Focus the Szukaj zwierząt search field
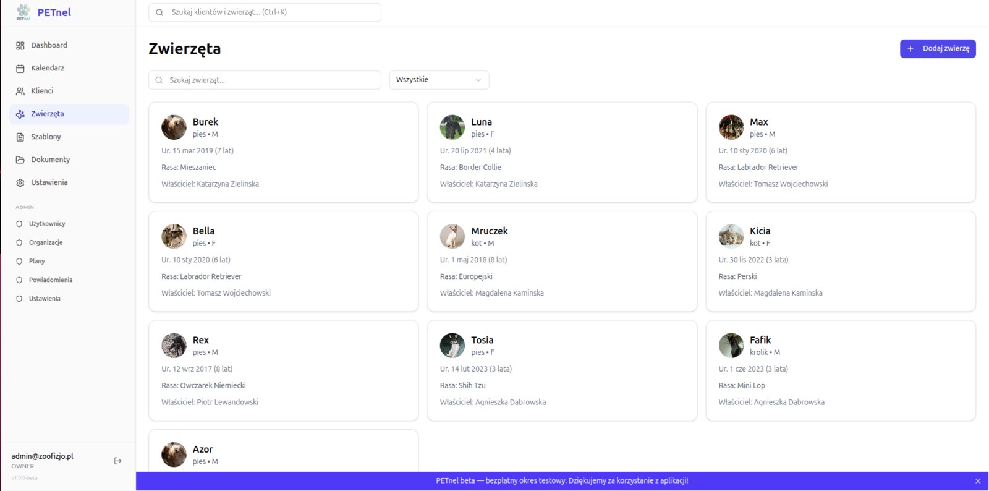Viewport: 989px width, 491px height. 265,80
